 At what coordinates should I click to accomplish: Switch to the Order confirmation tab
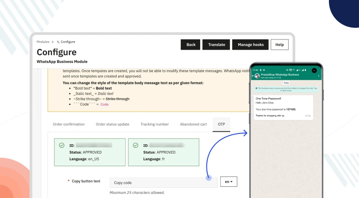coord(68,124)
